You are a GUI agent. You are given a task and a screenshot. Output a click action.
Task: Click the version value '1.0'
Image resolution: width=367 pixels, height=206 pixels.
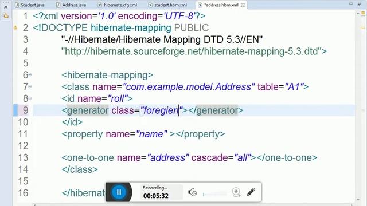tap(107, 16)
